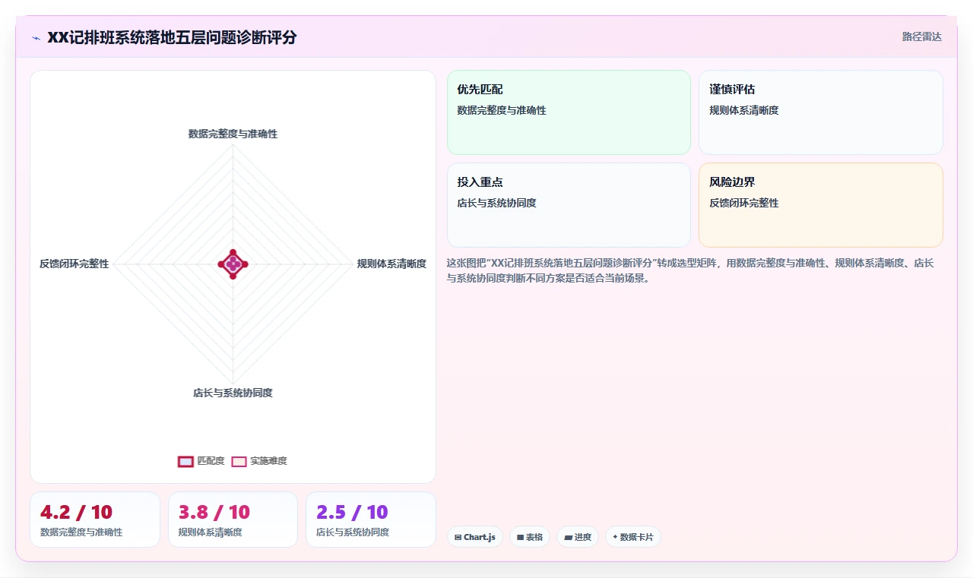Viewport: 973px width, 578px height.
Task: Click 反馈闭环完整性 text in 风险边界 card
Action: pyautogui.click(x=744, y=203)
